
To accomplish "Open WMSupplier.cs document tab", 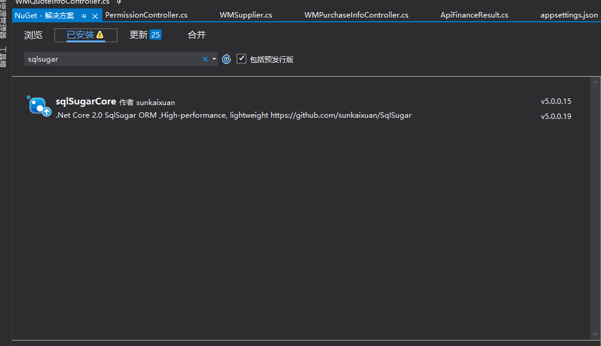I will 246,15.
